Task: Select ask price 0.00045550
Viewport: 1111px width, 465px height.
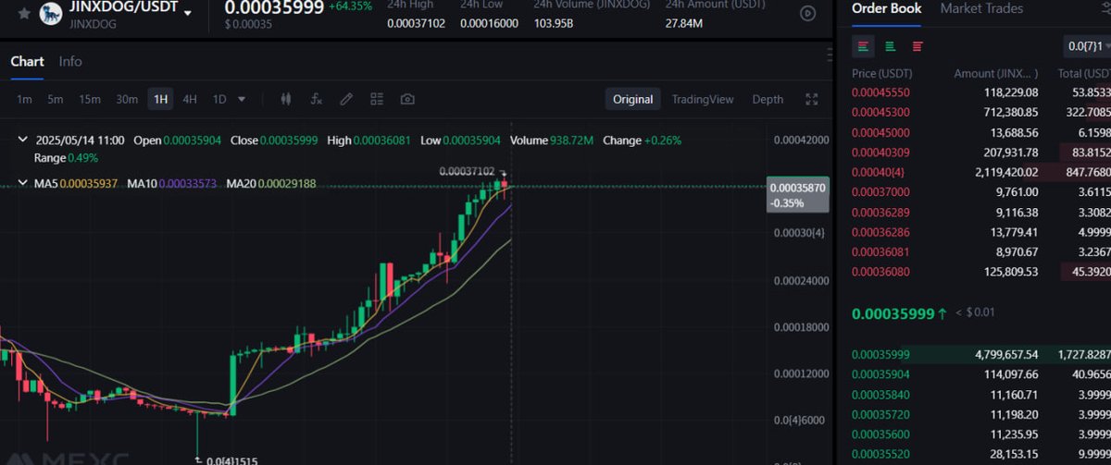Action: 880,92
